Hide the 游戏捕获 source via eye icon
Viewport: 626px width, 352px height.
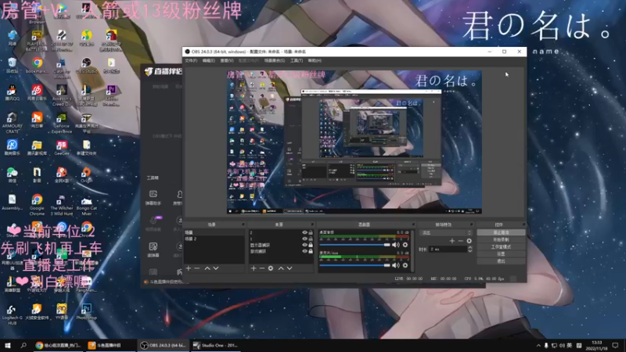(x=304, y=251)
